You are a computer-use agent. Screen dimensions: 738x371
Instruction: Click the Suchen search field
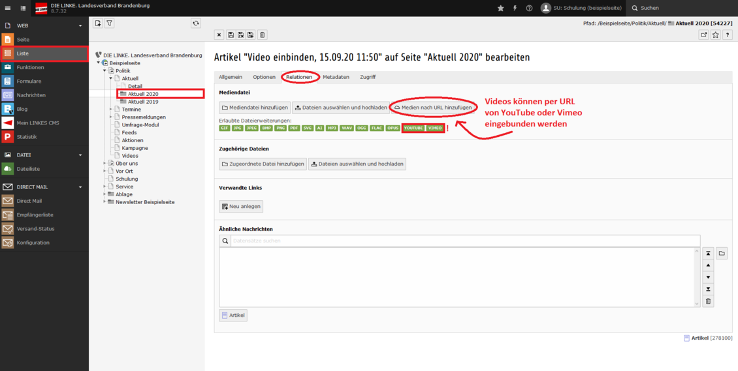click(x=682, y=8)
